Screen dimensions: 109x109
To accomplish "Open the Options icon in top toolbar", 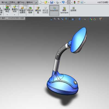I will [82, 2].
